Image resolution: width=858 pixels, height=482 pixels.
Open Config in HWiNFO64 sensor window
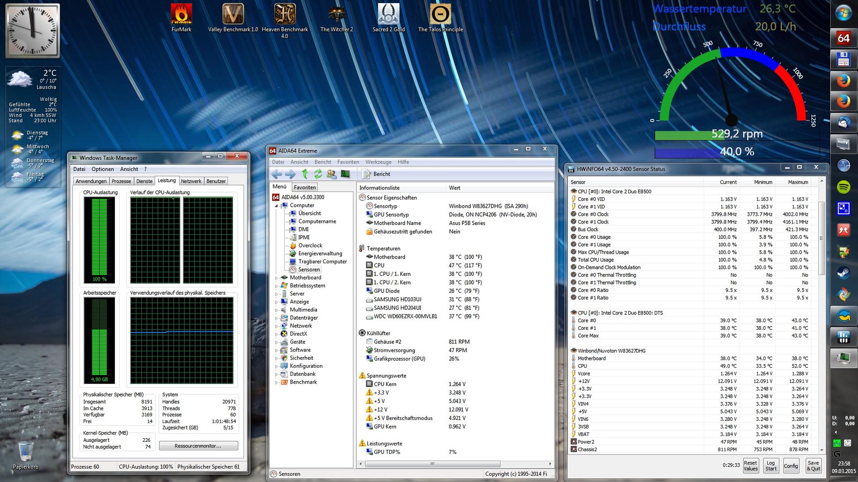791,465
